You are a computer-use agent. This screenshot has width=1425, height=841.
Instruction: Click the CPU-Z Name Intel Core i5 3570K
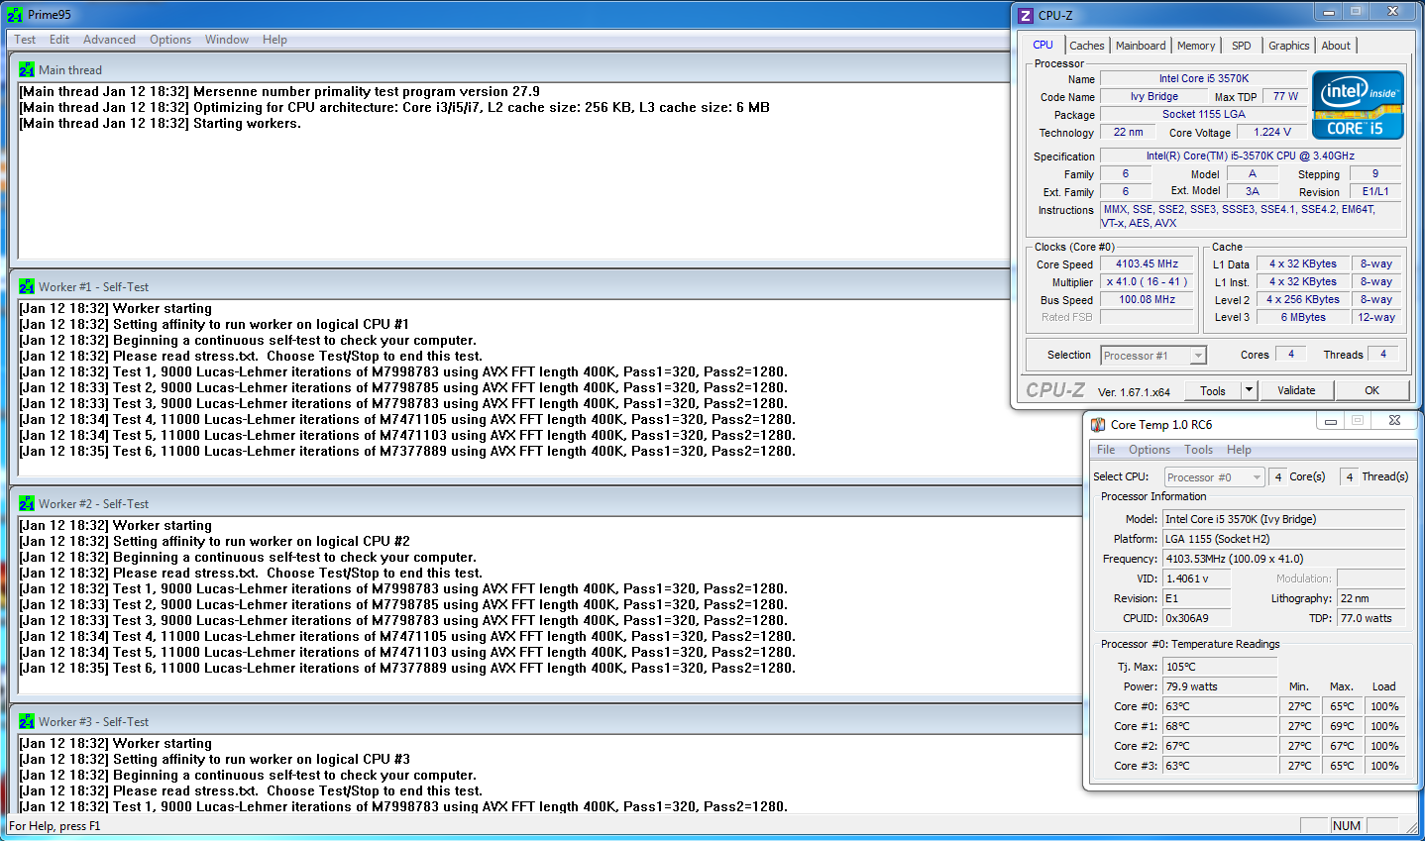(x=1204, y=79)
